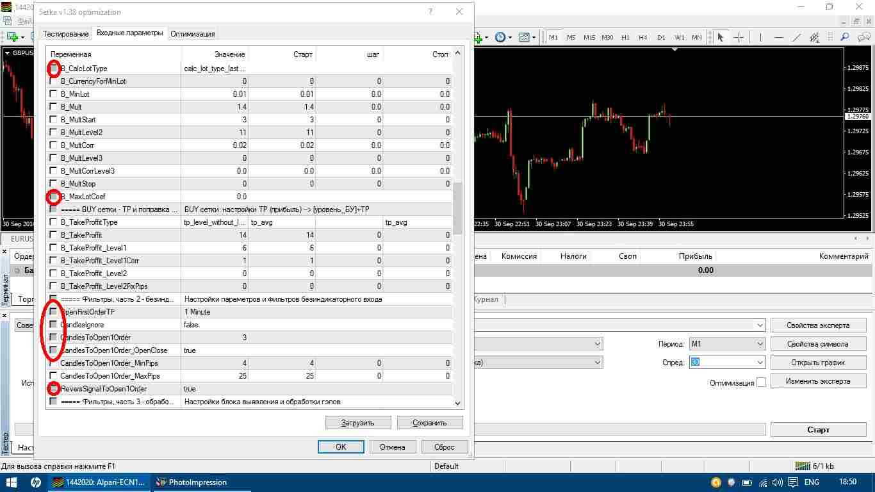This screenshot has width=875, height=492.
Task: Click the HP icon on the taskbar
Action: (36, 482)
